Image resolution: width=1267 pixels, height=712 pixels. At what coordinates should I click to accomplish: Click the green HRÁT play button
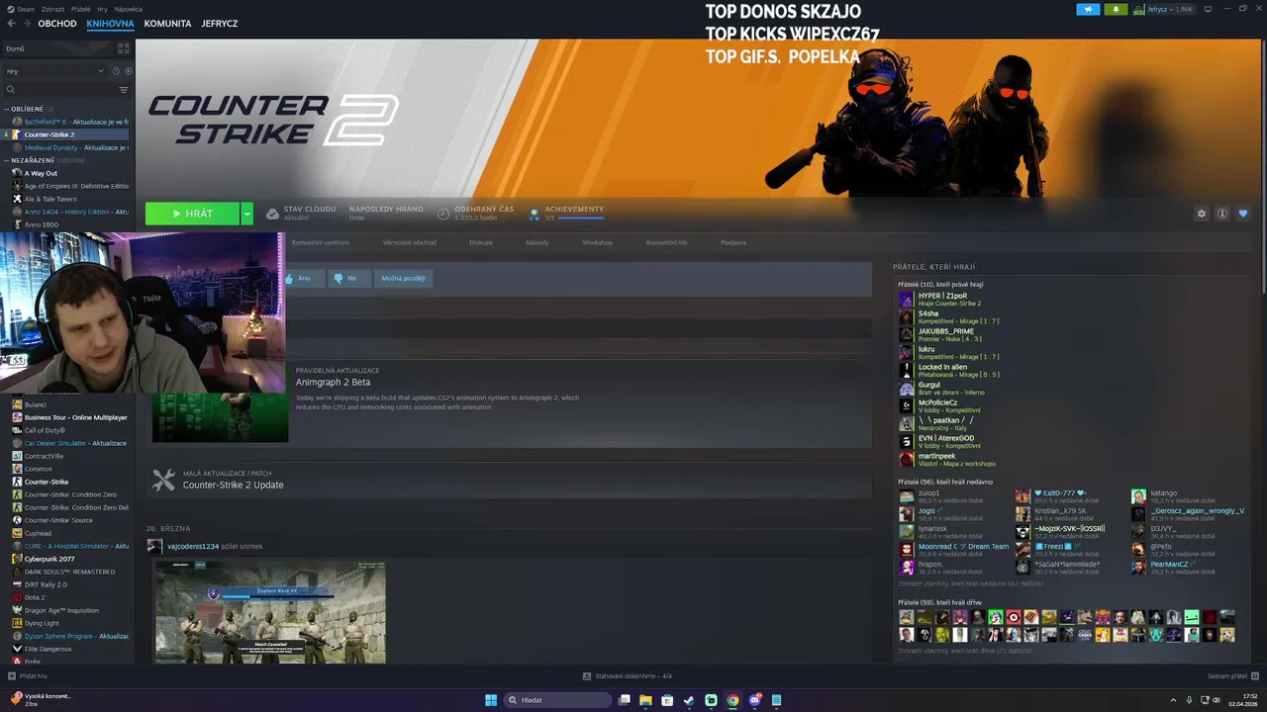pyautogui.click(x=192, y=214)
